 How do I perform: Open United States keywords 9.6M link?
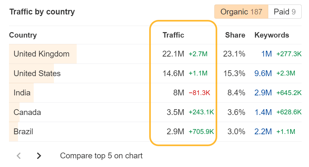tap(263, 74)
